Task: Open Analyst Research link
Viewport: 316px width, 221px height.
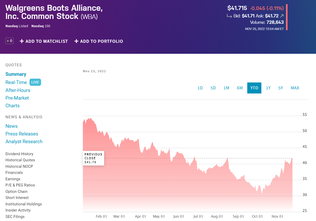Action: point(24,141)
